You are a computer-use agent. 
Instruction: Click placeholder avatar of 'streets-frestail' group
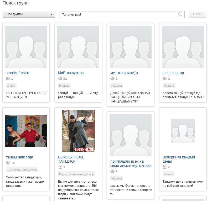(26, 47)
